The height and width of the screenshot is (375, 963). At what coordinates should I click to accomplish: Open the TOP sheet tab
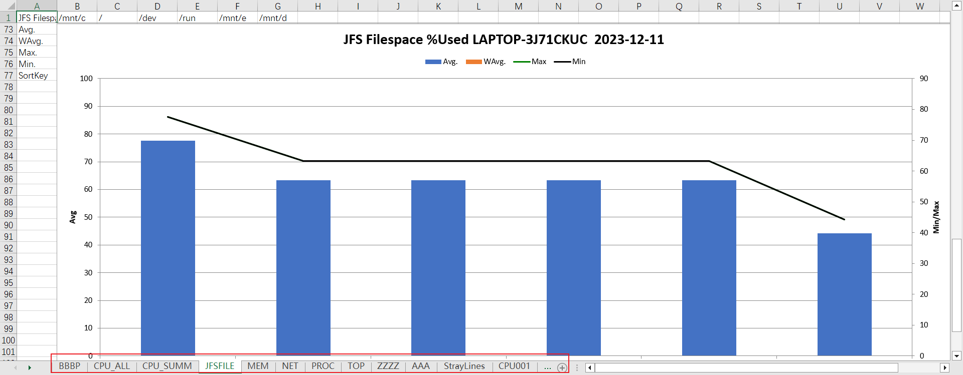(356, 366)
